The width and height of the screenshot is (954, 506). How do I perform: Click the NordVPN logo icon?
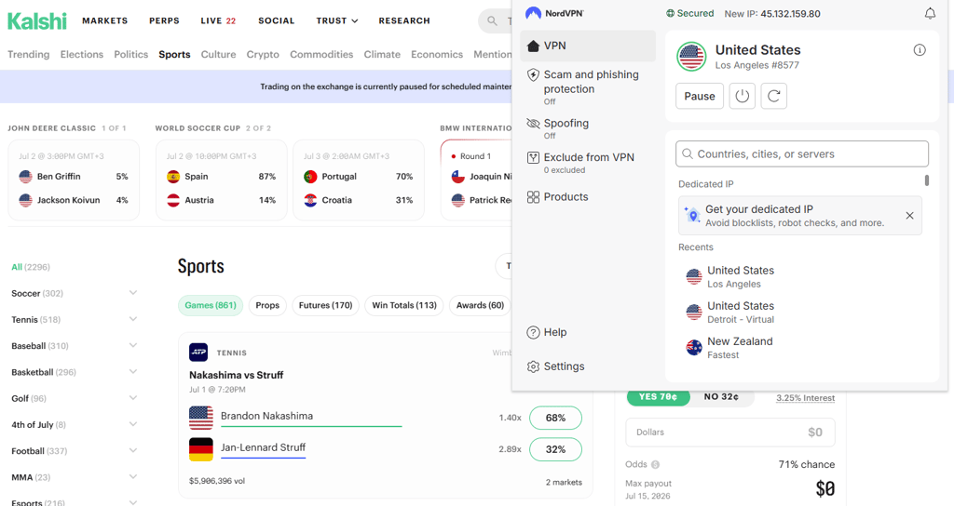533,13
